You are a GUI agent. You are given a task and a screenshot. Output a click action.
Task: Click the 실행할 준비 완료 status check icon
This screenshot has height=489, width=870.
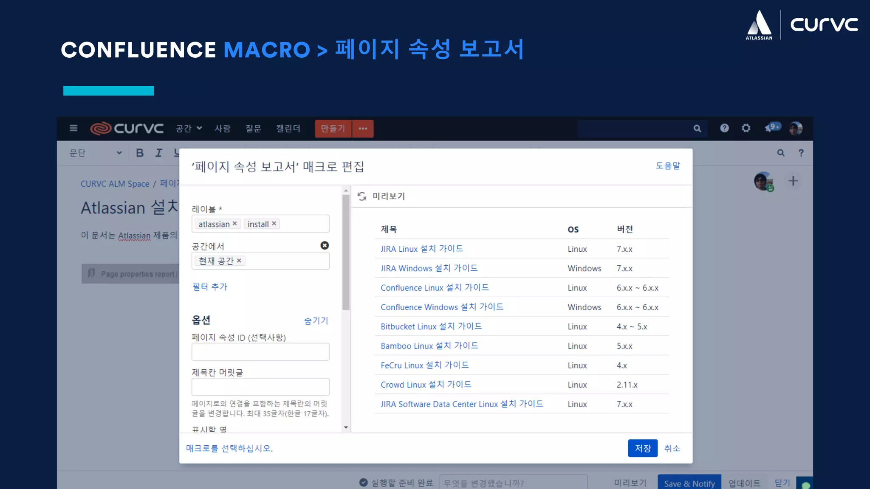coord(363,483)
